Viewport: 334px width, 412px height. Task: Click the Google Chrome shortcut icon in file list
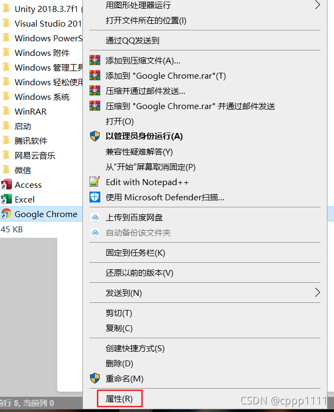pos(6,214)
